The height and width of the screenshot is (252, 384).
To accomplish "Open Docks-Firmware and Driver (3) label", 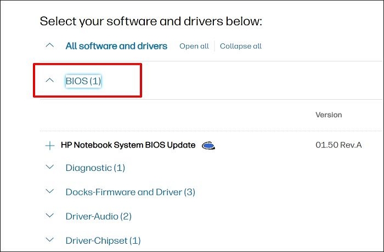I will [130, 192].
